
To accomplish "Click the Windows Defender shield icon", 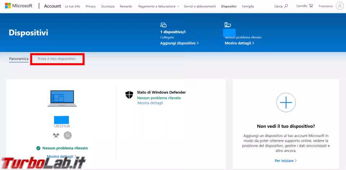I will coord(129,95).
